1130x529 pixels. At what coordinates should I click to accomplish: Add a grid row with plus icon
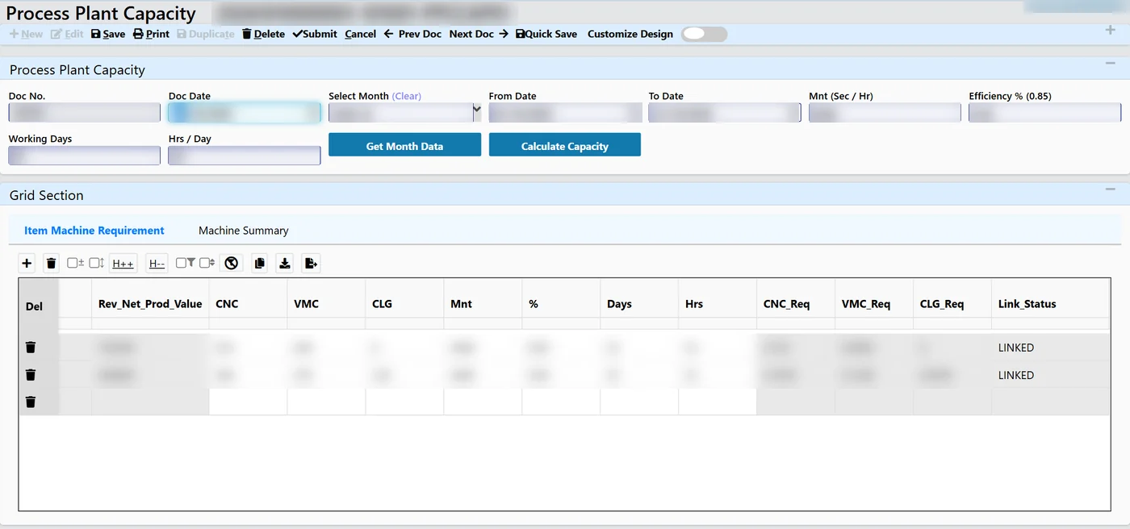tap(27, 263)
